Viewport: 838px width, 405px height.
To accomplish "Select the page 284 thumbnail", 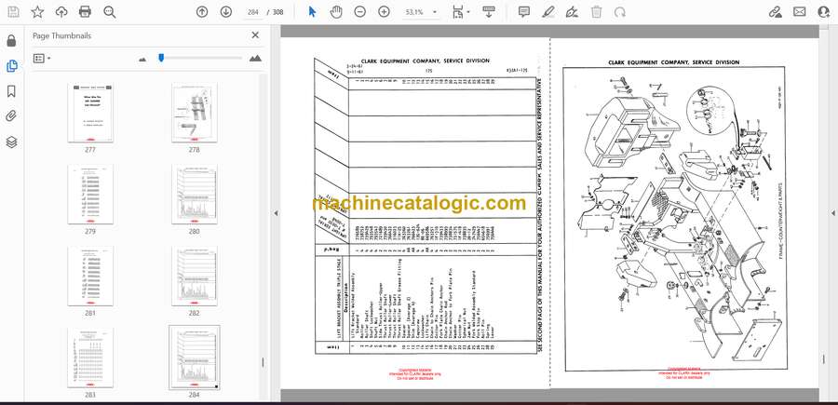I will [x=194, y=358].
